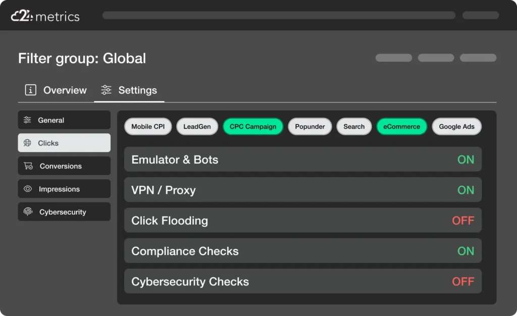Go to Conversions section
Screen dimensions: 517x316
click(64, 166)
